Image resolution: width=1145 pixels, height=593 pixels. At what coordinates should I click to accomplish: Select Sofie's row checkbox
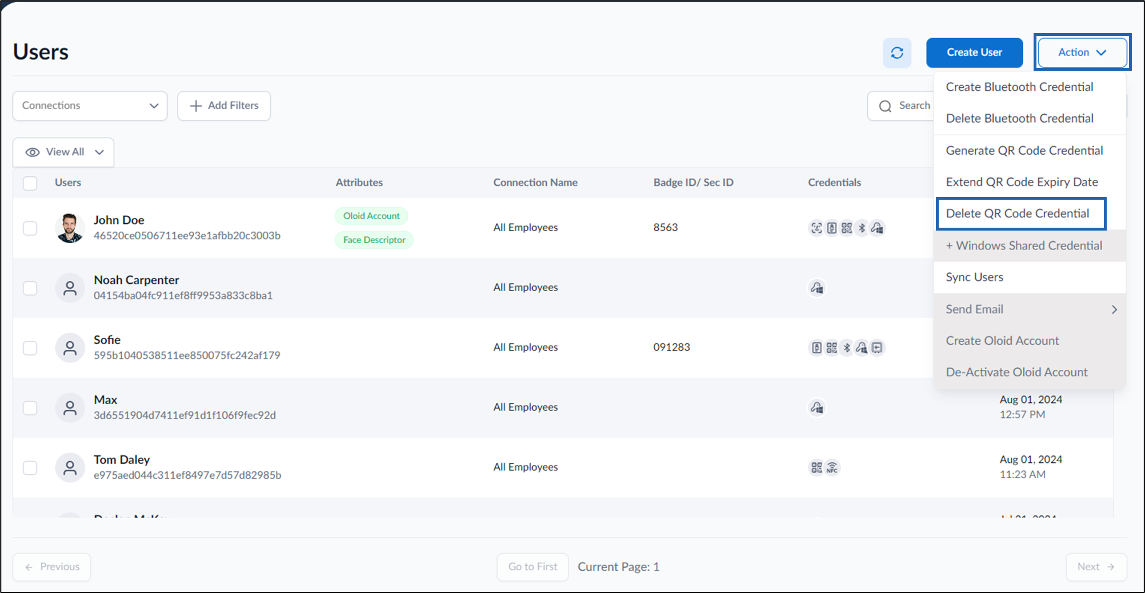point(30,348)
